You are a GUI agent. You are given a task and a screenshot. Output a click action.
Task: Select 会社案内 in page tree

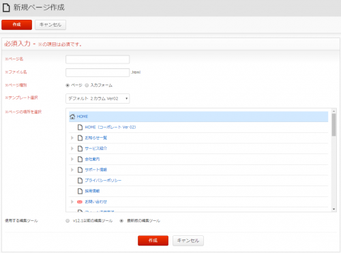[92, 159]
